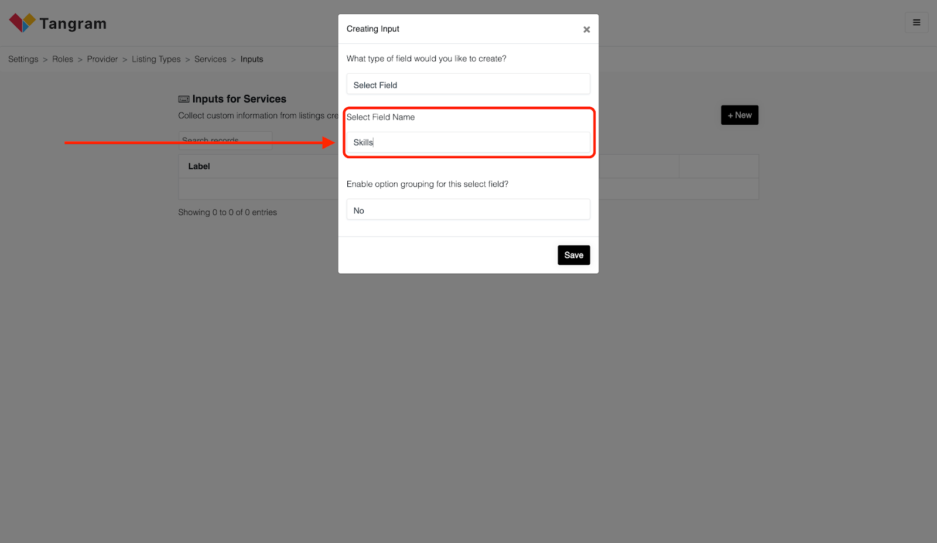Close the Creating Input dialog
This screenshot has height=543, width=937.
coord(586,29)
